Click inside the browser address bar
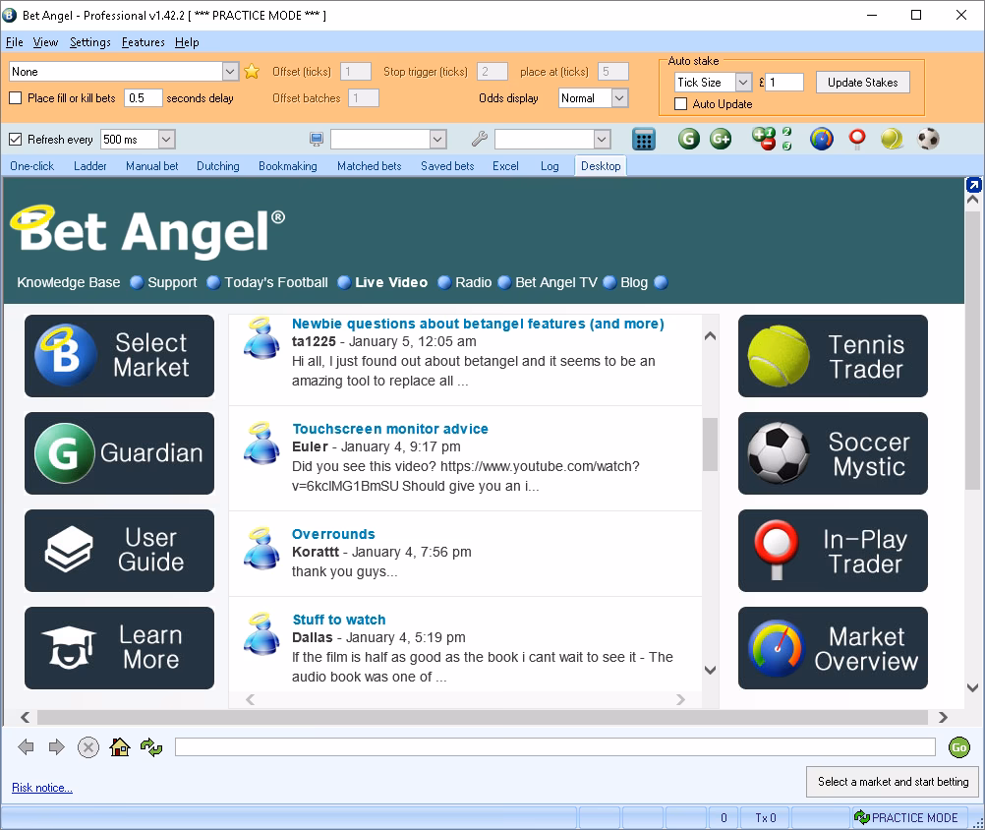Image resolution: width=985 pixels, height=830 pixels. coord(550,747)
